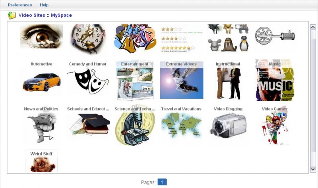The image size is (318, 188).
Task: Open Schools and Education graduation cap
Action: [x=88, y=124]
